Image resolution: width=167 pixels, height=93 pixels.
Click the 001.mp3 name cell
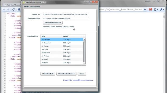click(x=73, y=40)
